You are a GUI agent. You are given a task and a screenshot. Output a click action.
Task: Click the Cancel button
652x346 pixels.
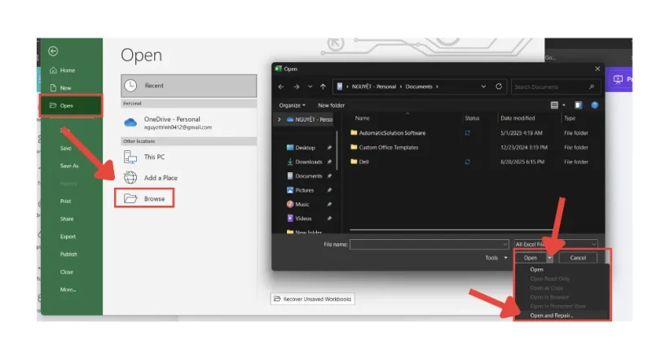577,258
